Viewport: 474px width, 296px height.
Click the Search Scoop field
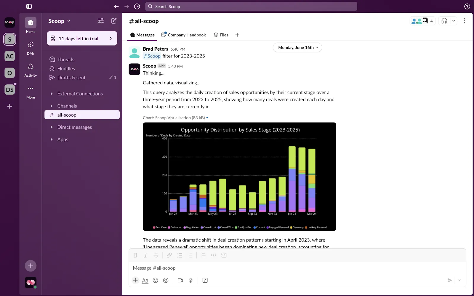[251, 7]
